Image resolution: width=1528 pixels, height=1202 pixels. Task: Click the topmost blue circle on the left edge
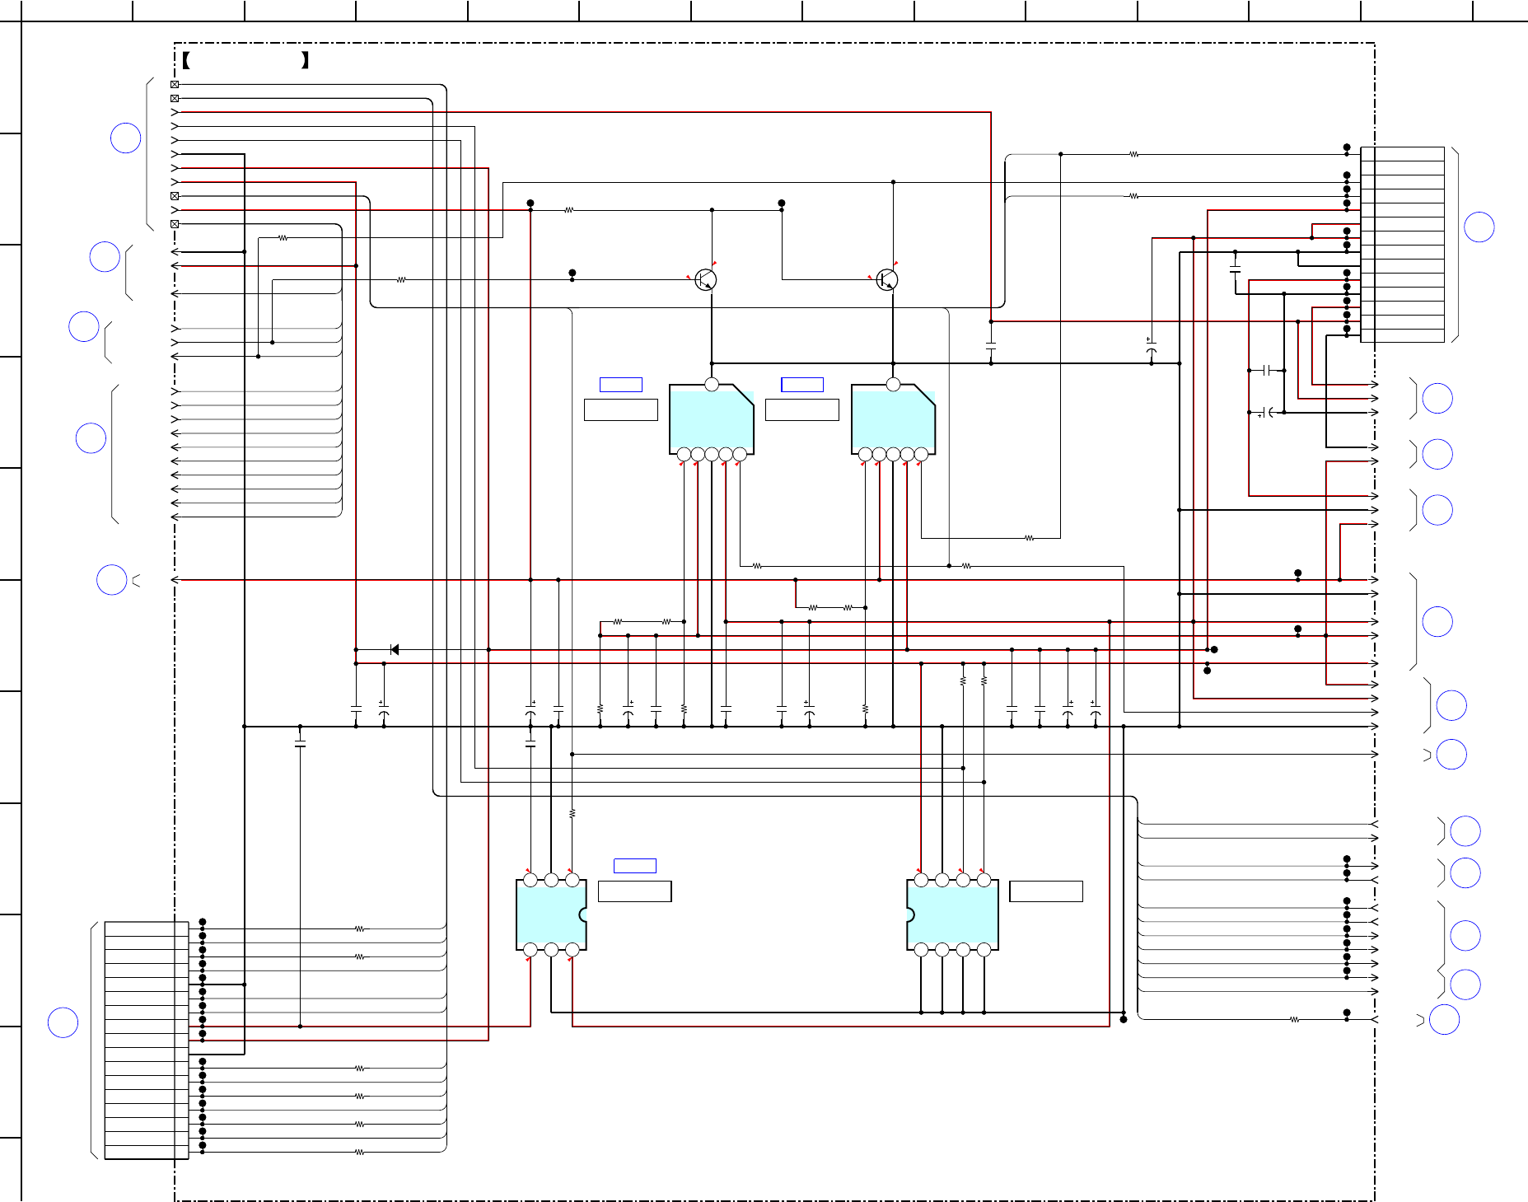coord(125,138)
